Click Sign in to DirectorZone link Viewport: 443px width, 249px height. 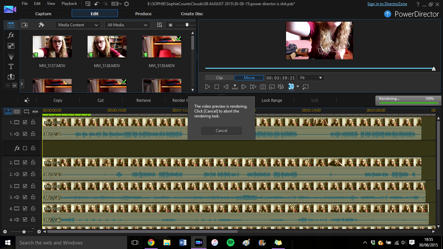388,4
